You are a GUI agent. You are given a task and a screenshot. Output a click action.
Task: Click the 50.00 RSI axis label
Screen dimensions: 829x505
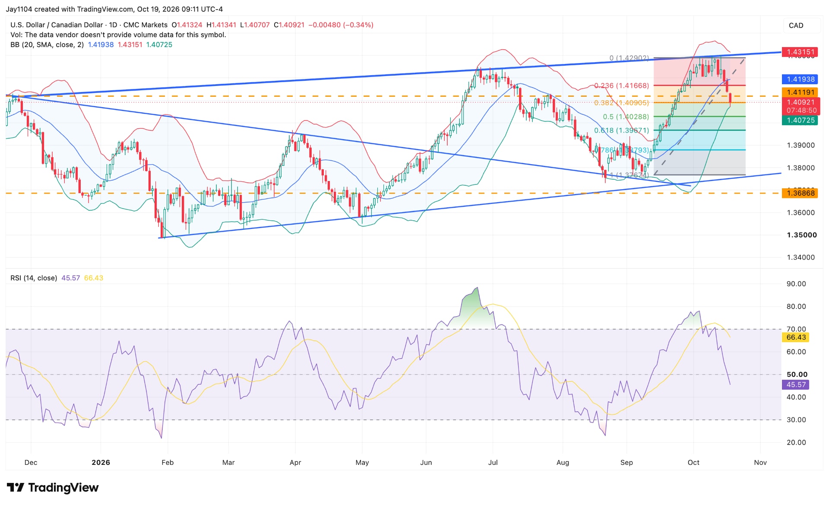(x=797, y=375)
